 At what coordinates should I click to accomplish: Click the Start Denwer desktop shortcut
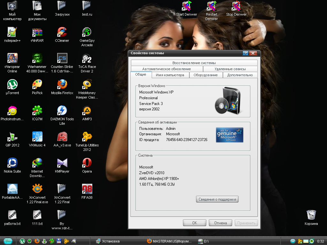(186, 9)
